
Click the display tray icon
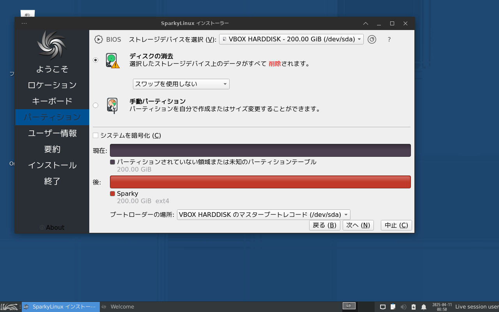click(383, 307)
